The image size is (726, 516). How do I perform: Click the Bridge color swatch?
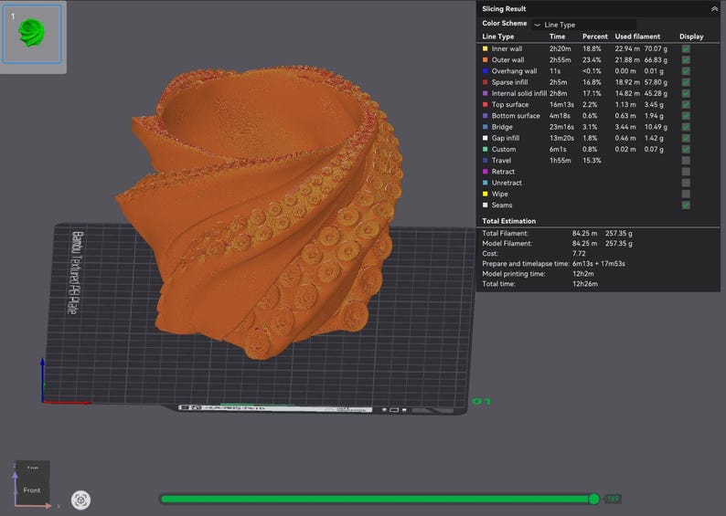pyautogui.click(x=486, y=127)
